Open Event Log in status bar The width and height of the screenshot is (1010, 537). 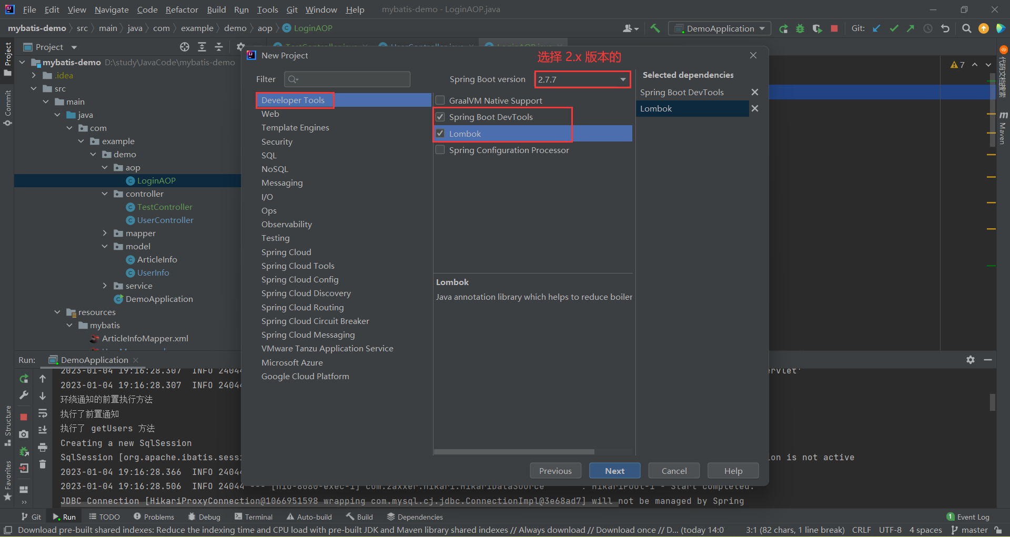coord(968,517)
